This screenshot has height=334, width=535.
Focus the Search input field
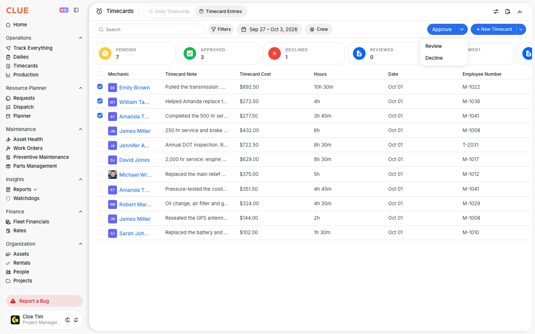[x=149, y=29]
